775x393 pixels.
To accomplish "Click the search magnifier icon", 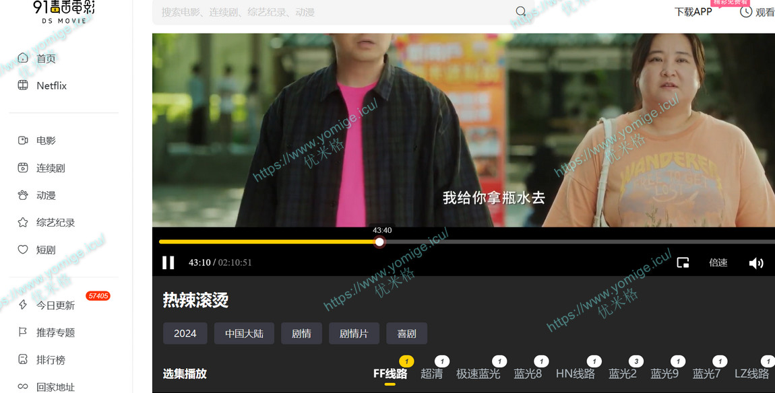I will (x=520, y=11).
